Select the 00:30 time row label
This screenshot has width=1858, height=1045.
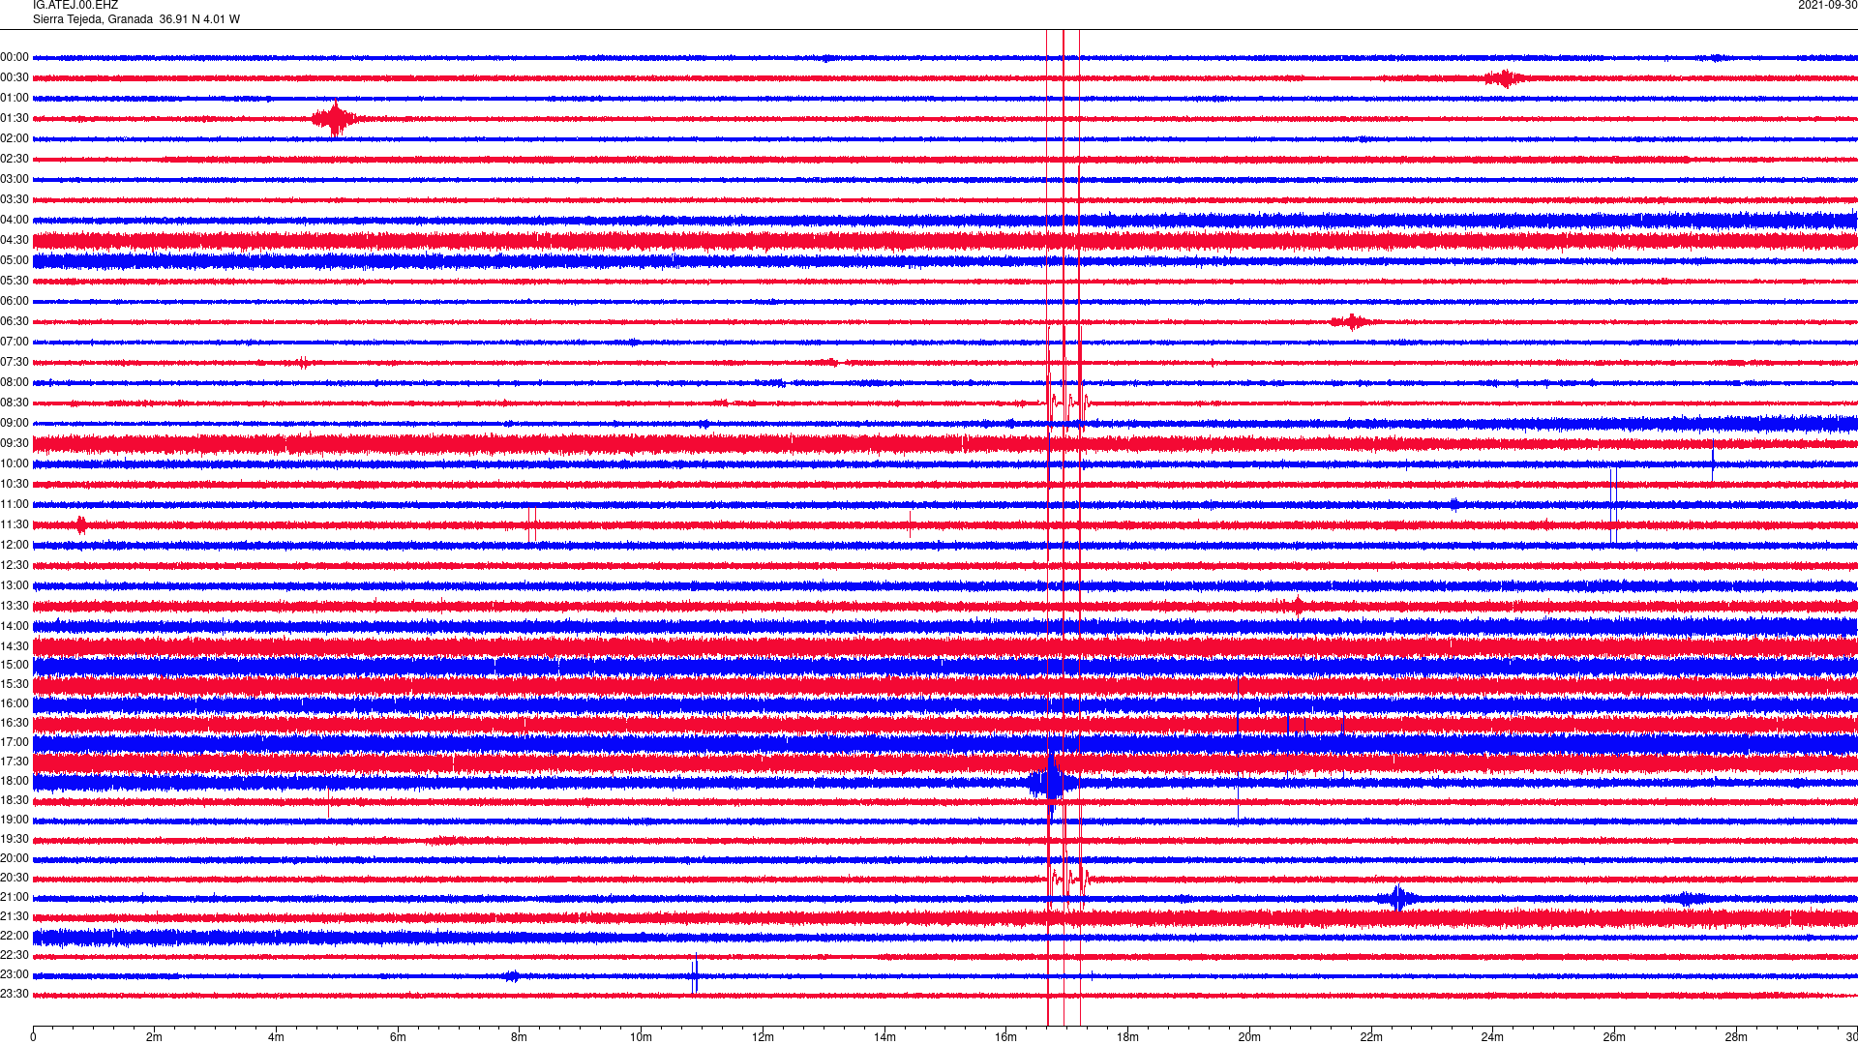coord(15,78)
